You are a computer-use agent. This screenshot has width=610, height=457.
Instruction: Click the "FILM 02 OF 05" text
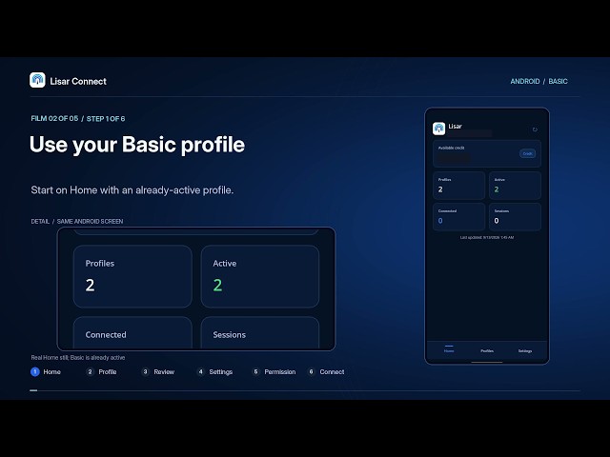pyautogui.click(x=54, y=118)
